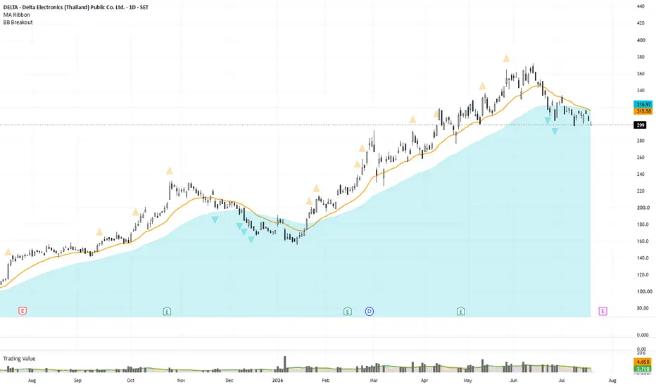Image resolution: width=656 pixels, height=387 pixels.
Task: Select the MA Ribbon indicator label
Action: tap(17, 15)
